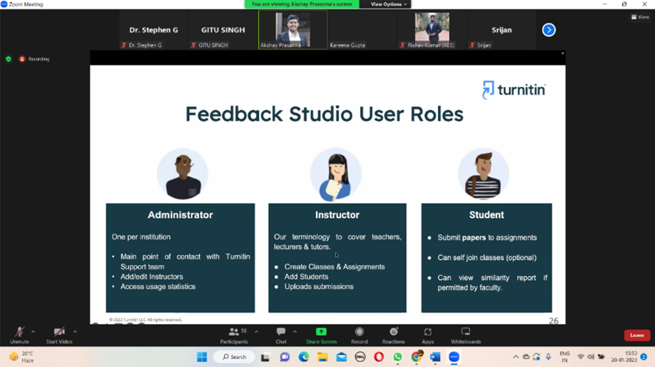Image resolution: width=655 pixels, height=367 pixels.
Task: Open the Participants panel
Action: coord(234,335)
